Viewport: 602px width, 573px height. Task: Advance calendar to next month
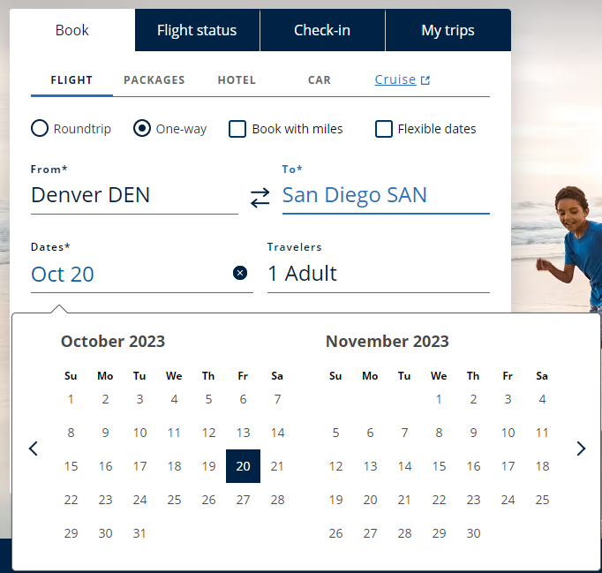click(x=581, y=449)
